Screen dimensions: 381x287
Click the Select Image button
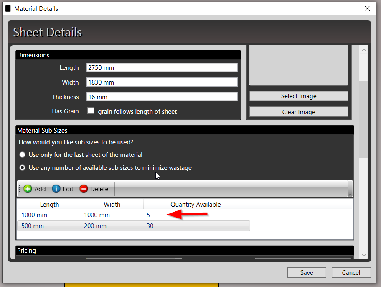[299, 96]
